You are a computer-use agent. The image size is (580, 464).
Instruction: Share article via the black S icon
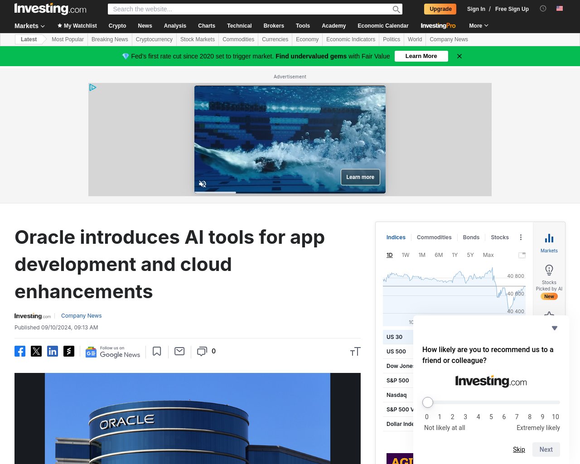69,351
